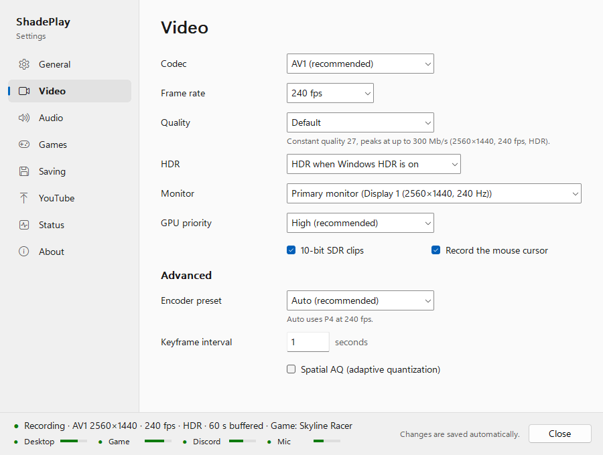Click the Video page heading
603x455 pixels.
click(185, 27)
